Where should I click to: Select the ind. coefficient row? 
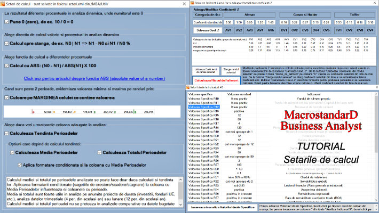284,43
